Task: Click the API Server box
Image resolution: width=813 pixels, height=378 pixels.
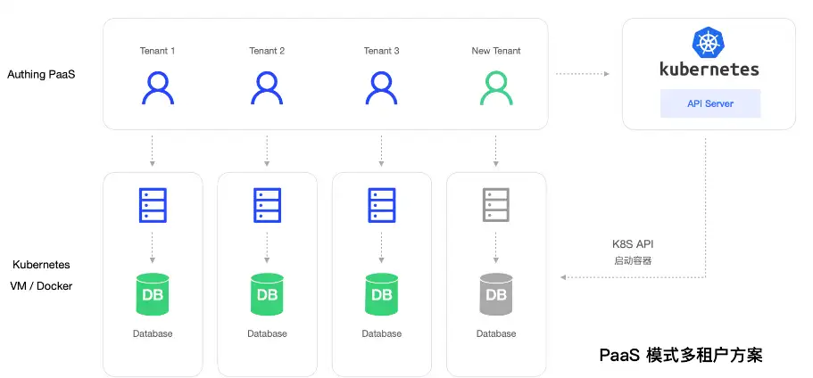Action: pos(710,103)
